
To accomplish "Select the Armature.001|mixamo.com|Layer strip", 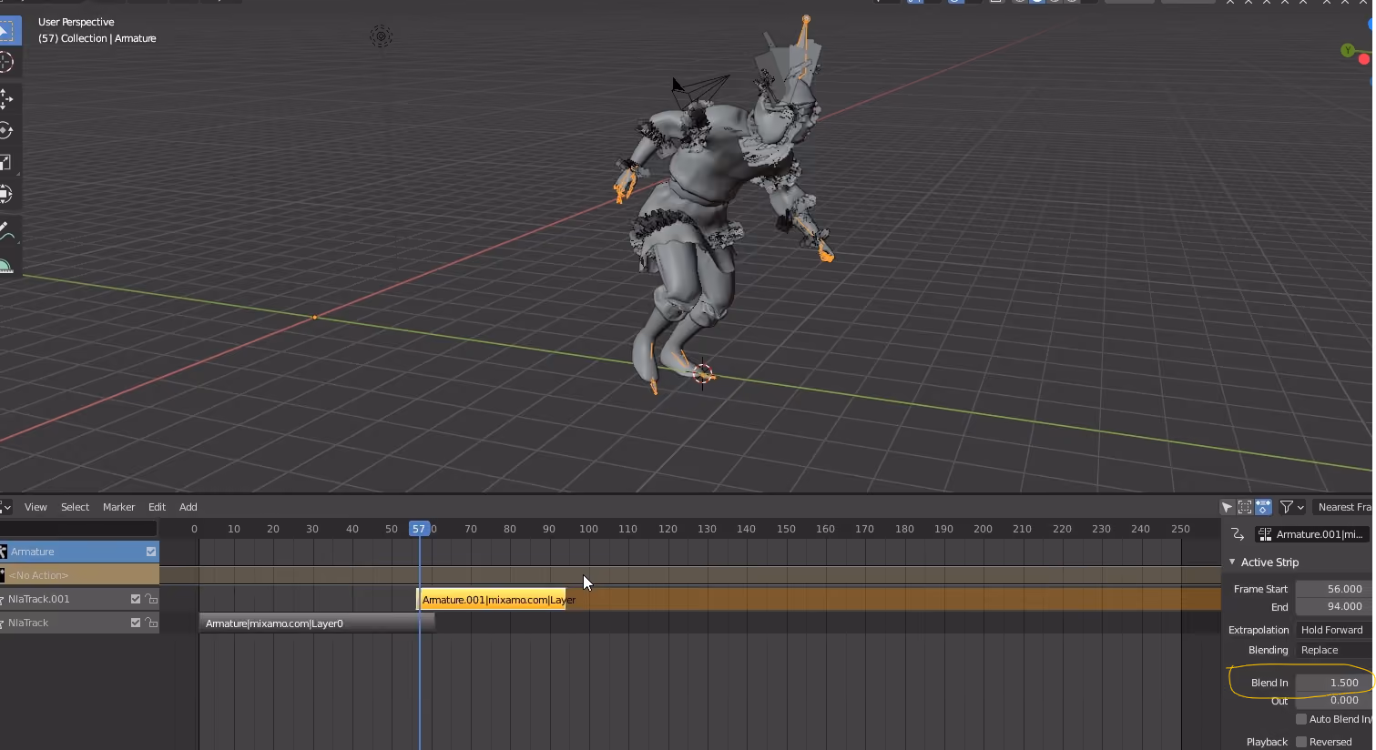I will [x=492, y=600].
